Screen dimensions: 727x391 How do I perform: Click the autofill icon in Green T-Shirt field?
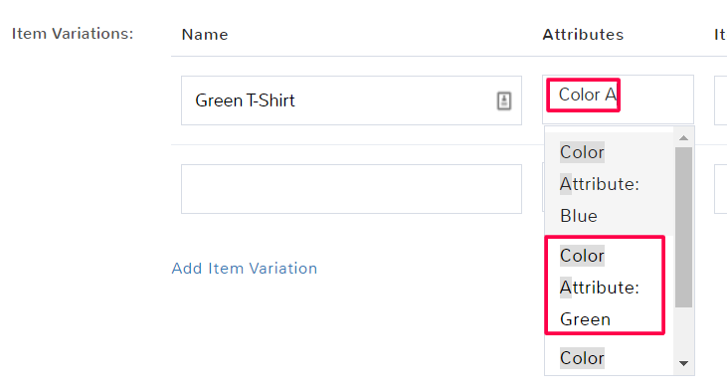pyautogui.click(x=504, y=100)
